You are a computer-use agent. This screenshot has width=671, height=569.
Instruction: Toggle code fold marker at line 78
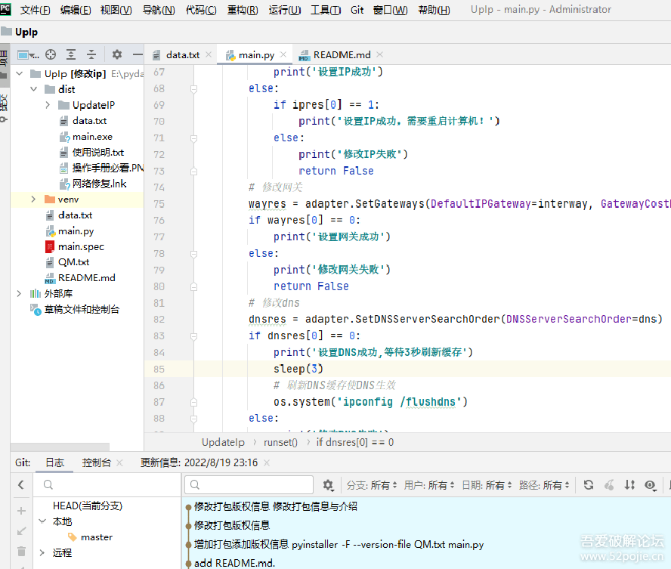click(193, 254)
